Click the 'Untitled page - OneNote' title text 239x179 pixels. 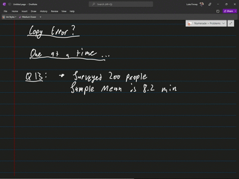25,4
